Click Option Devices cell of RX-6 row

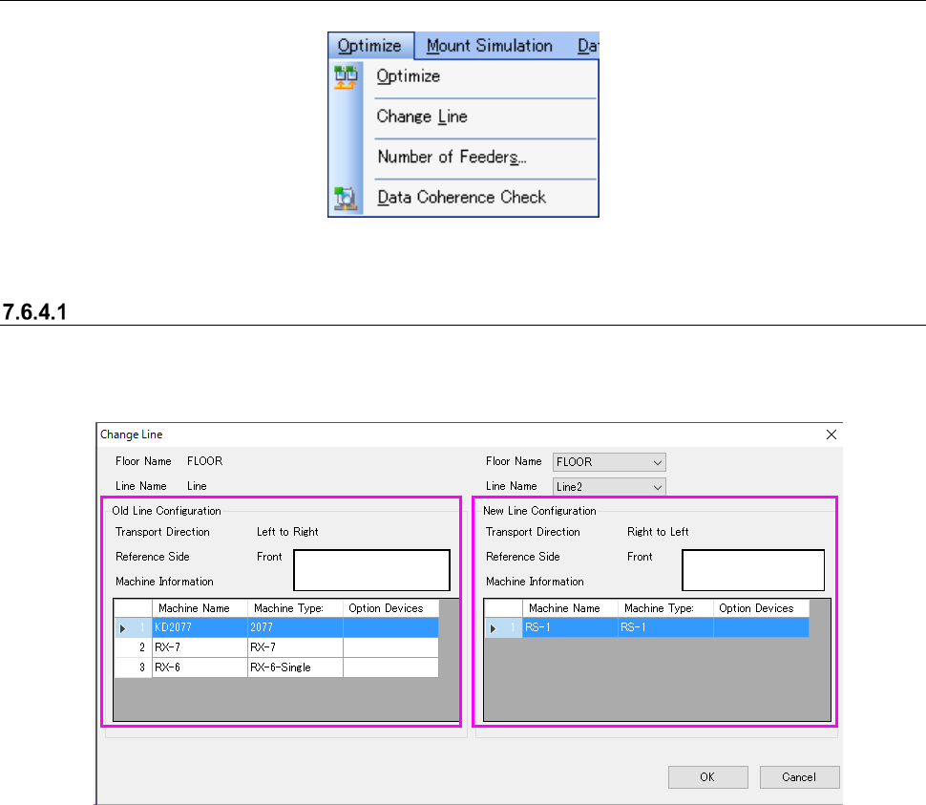391,667
